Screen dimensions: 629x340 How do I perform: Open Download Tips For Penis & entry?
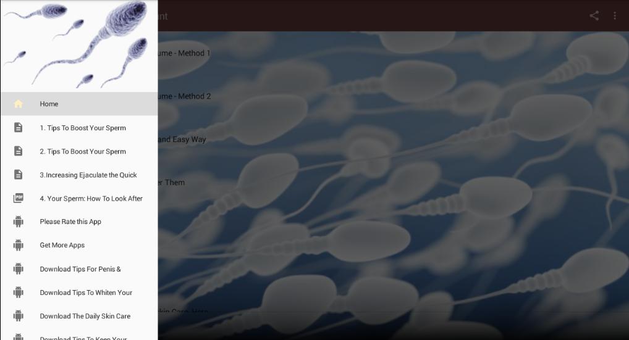(x=80, y=269)
